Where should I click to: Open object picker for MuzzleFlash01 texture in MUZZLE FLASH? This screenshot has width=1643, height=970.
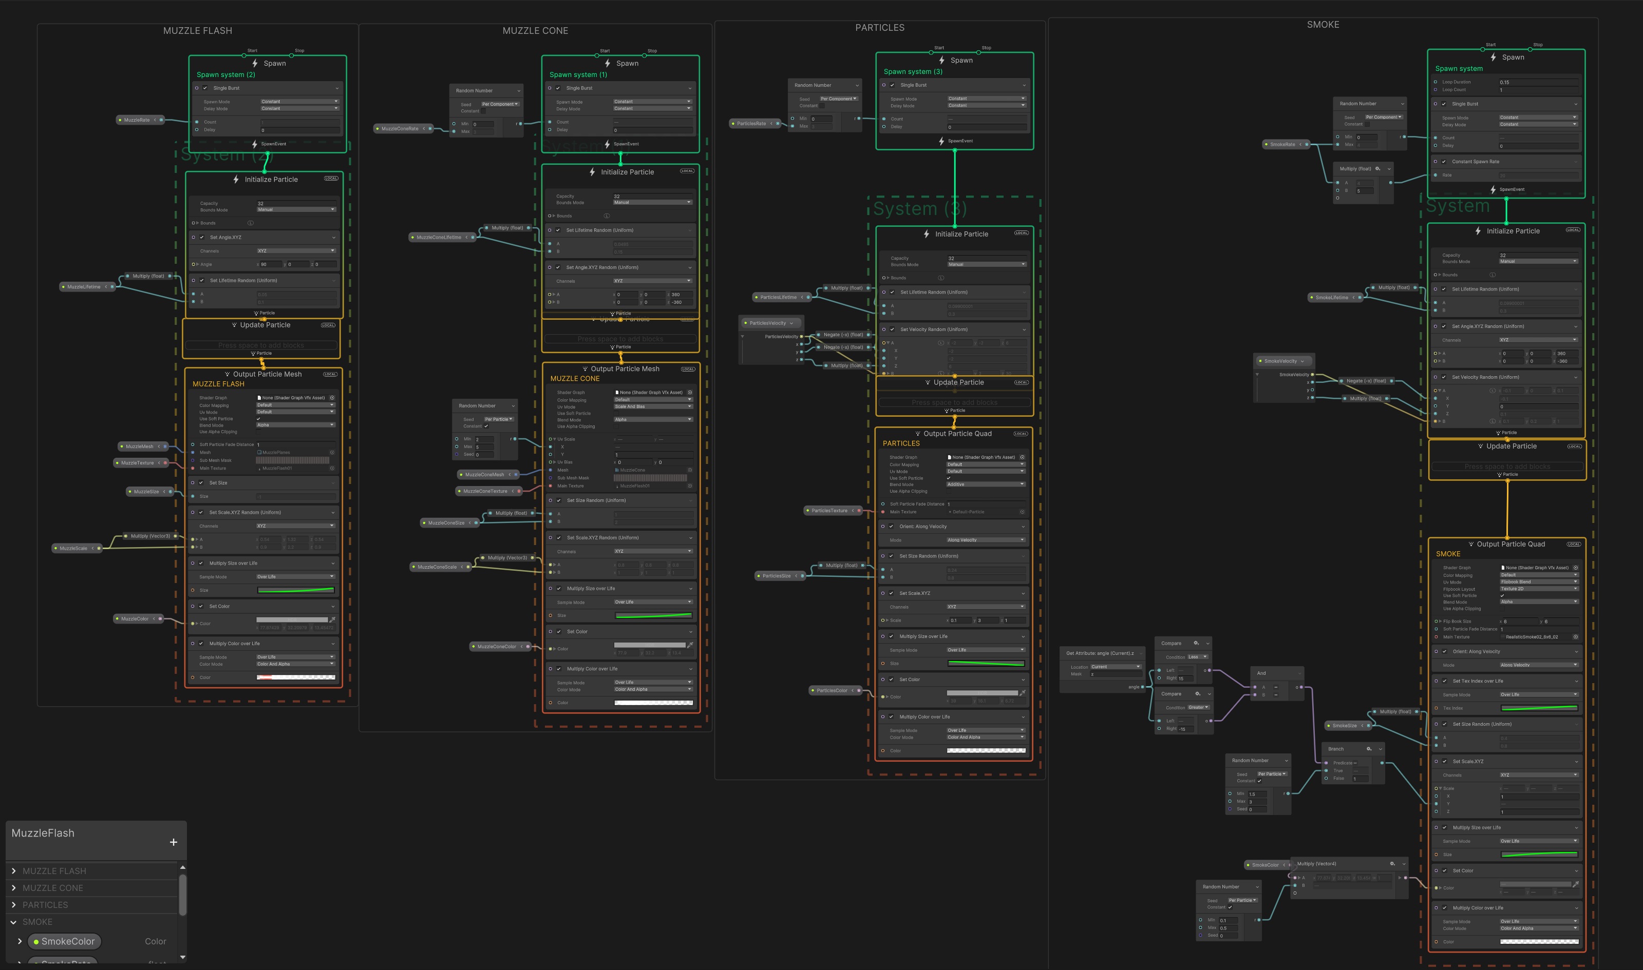tap(332, 468)
